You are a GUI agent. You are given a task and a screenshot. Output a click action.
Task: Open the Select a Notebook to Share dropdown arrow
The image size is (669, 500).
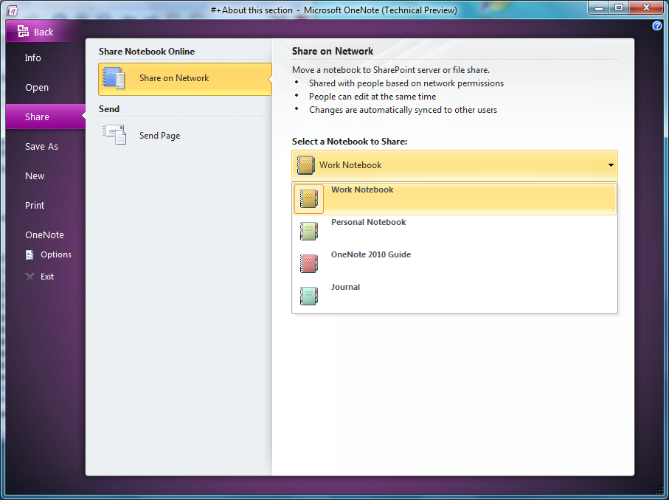pos(610,164)
